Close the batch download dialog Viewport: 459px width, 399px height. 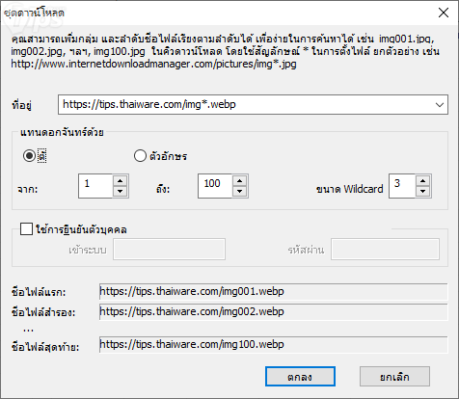[444, 13]
